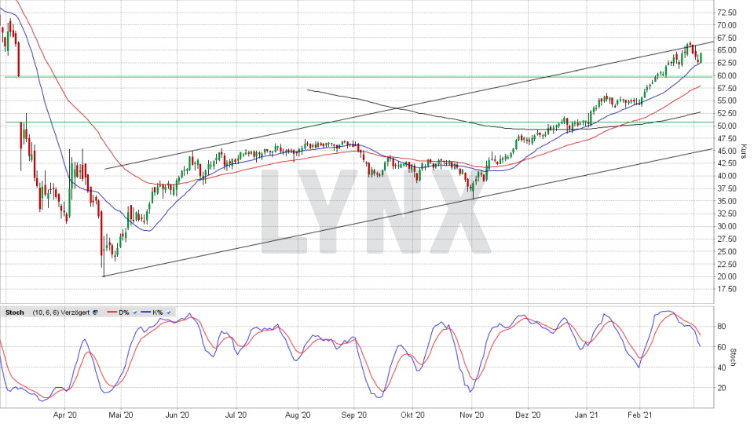The width and height of the screenshot is (754, 424).
Task: Click the Dez '20 date axis label
Action: (x=528, y=415)
